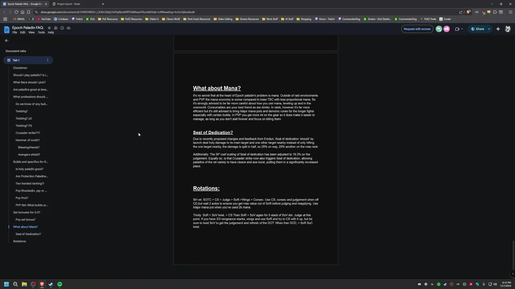The width and height of the screenshot is (515, 289).
Task: Open a new browser tab
Action: (103, 4)
